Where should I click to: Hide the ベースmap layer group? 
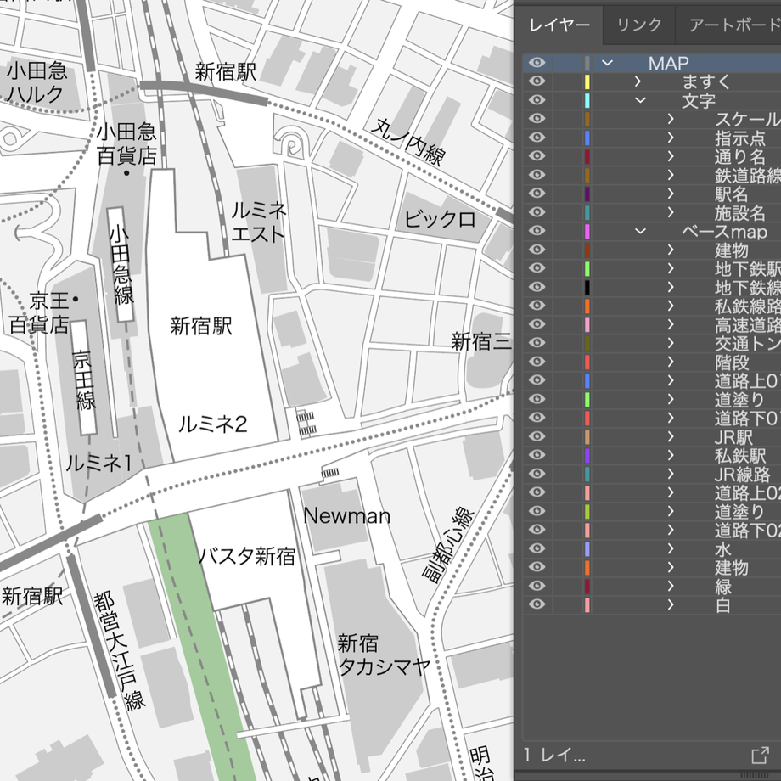click(537, 231)
